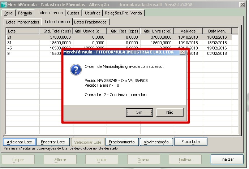This screenshot has height=169, width=249.
Task: Open the Relações/Prc. Venda tab
Action: tap(124, 13)
